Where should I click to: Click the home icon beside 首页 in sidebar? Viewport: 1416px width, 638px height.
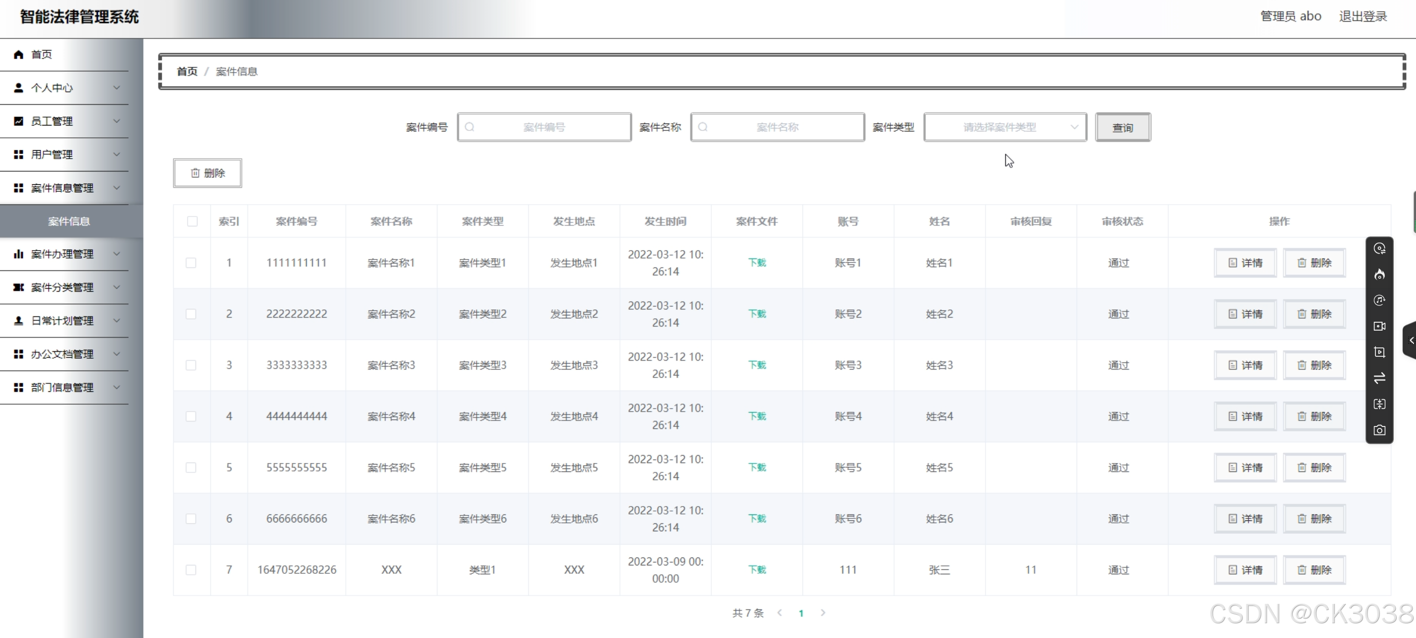click(x=19, y=54)
